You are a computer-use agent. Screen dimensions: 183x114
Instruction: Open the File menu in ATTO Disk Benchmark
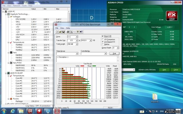point(57,28)
